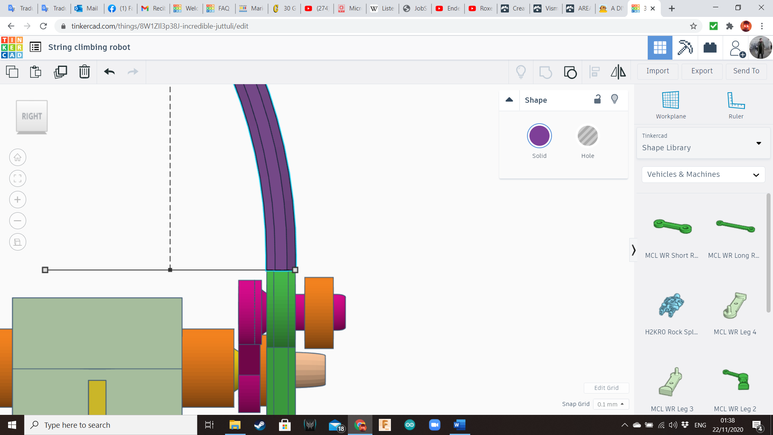Click the Duplicate and repeat icon
The width and height of the screenshot is (773, 435).
point(60,72)
